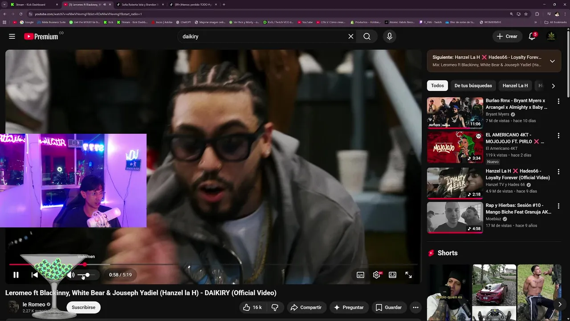The width and height of the screenshot is (570, 321).
Task: Start voice search with the microphone
Action: point(390,37)
